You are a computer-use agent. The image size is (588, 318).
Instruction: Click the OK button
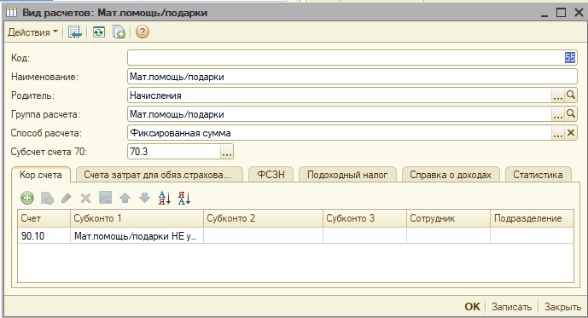(x=472, y=306)
